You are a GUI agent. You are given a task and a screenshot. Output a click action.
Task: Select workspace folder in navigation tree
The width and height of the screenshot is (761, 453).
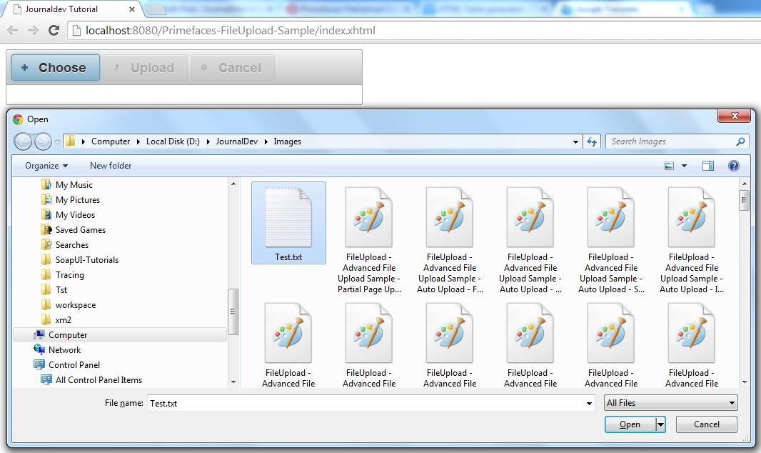pos(75,304)
